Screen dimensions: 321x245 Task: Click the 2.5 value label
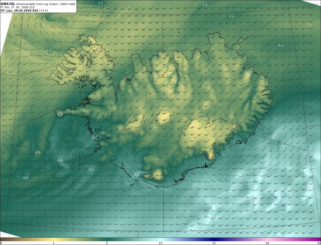tap(132, 34)
